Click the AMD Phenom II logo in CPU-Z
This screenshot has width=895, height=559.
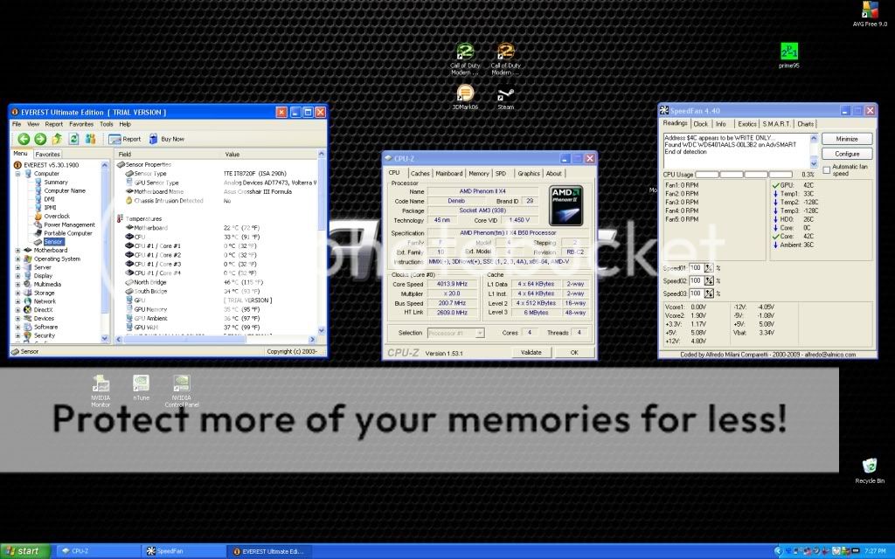point(565,206)
